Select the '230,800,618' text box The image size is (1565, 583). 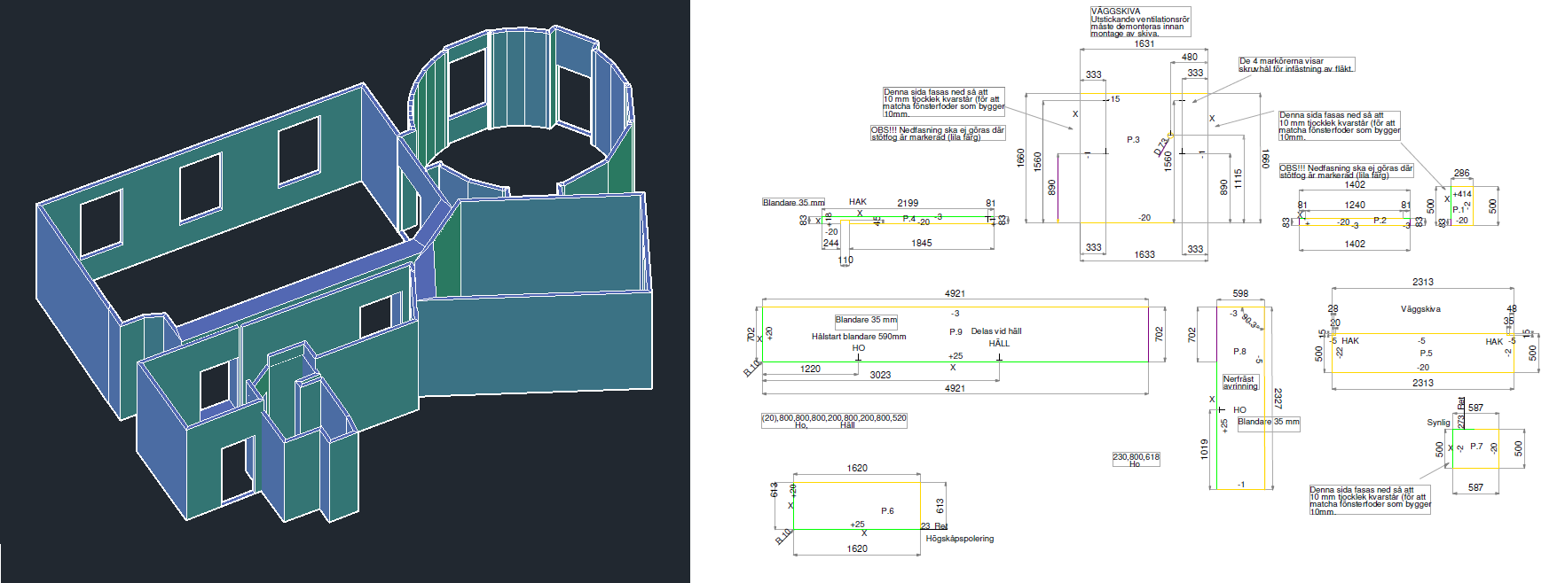[x=1136, y=459]
